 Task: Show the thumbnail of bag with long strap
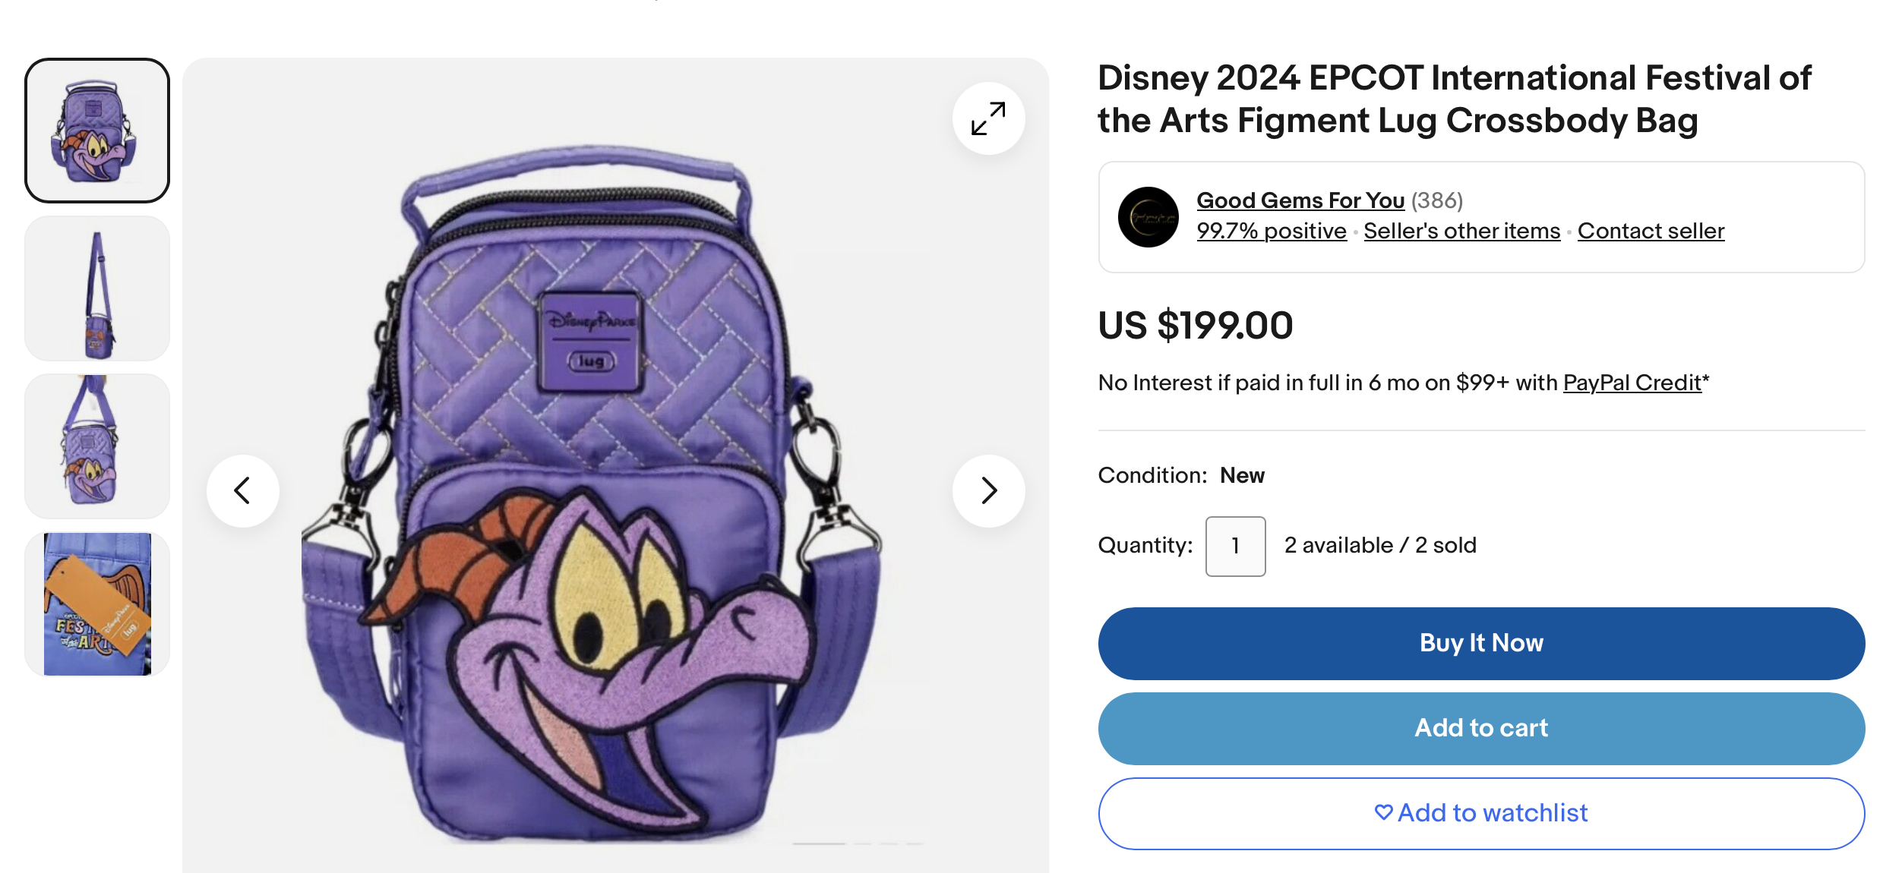97,288
